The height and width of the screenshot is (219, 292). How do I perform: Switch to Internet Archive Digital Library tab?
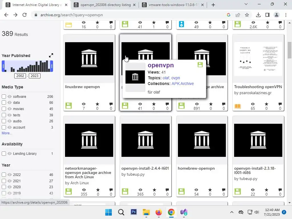[37, 5]
